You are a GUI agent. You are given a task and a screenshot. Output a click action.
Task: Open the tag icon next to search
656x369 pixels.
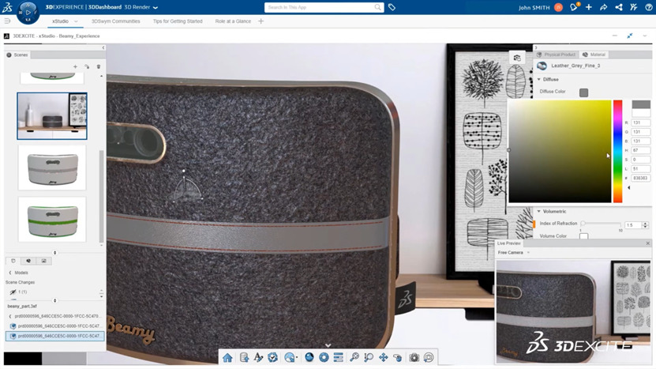tap(392, 7)
